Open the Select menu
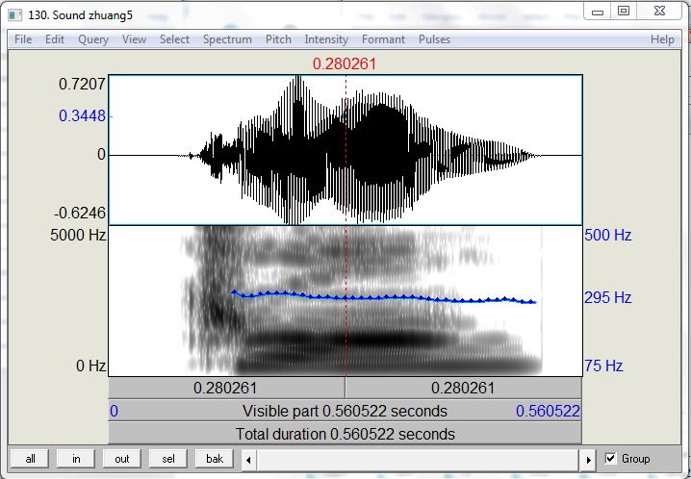Viewport: 691px width, 479px height. click(174, 39)
